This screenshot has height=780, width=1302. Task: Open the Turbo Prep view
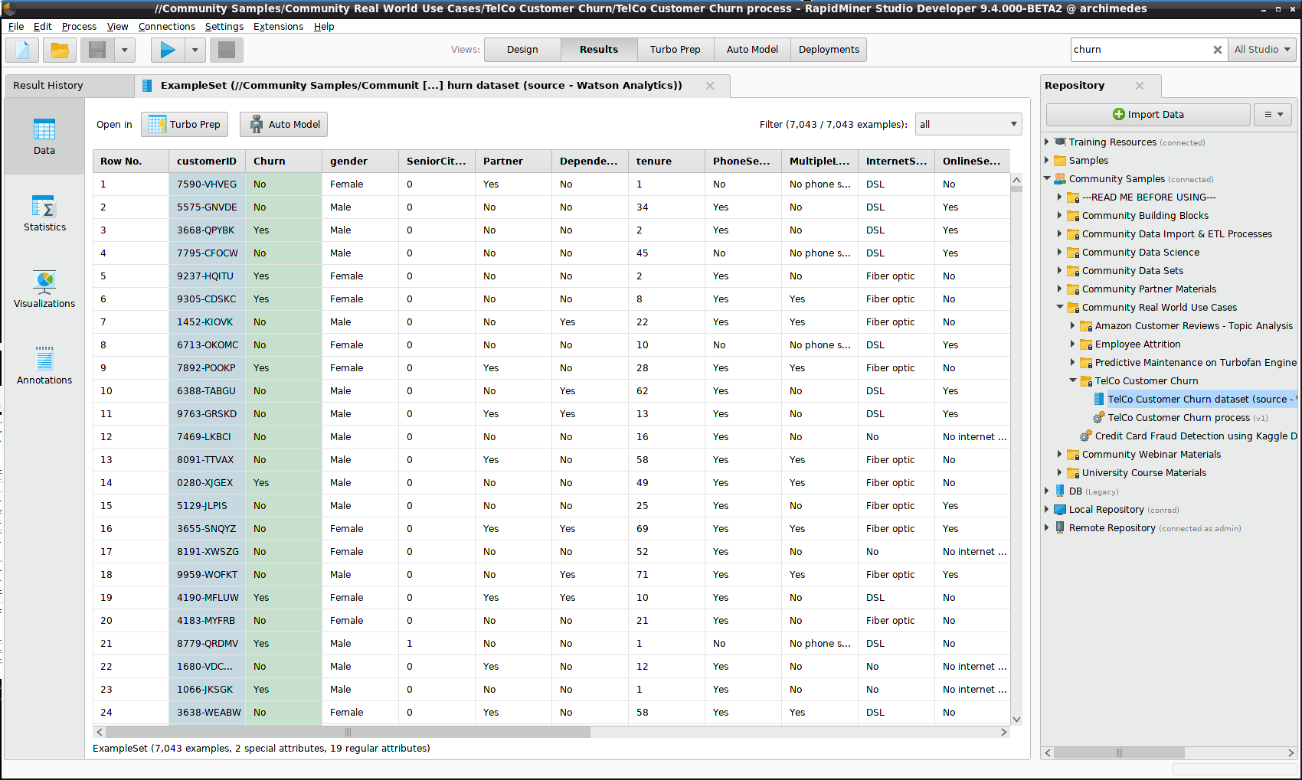675,50
